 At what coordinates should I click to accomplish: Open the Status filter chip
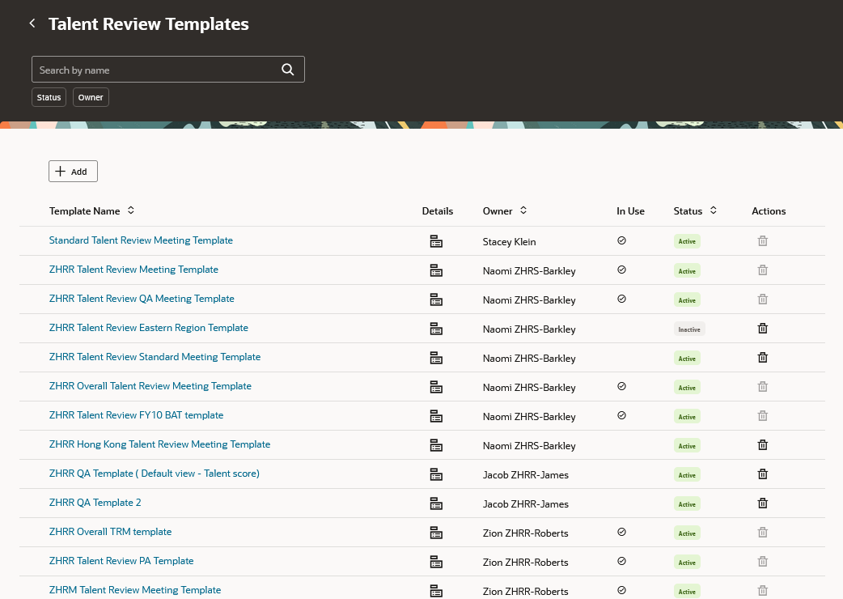(49, 97)
